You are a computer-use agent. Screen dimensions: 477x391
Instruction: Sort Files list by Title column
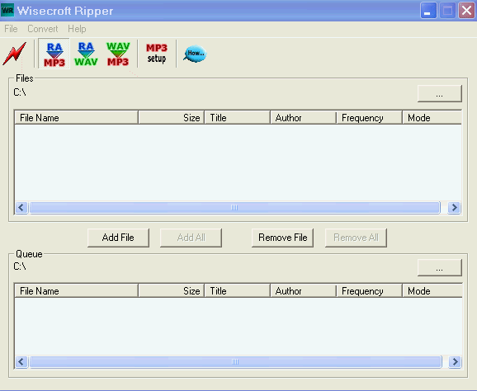click(238, 118)
